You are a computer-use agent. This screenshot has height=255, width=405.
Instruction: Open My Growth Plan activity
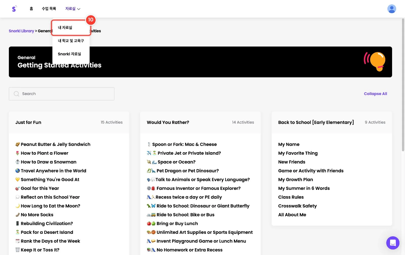(x=296, y=179)
